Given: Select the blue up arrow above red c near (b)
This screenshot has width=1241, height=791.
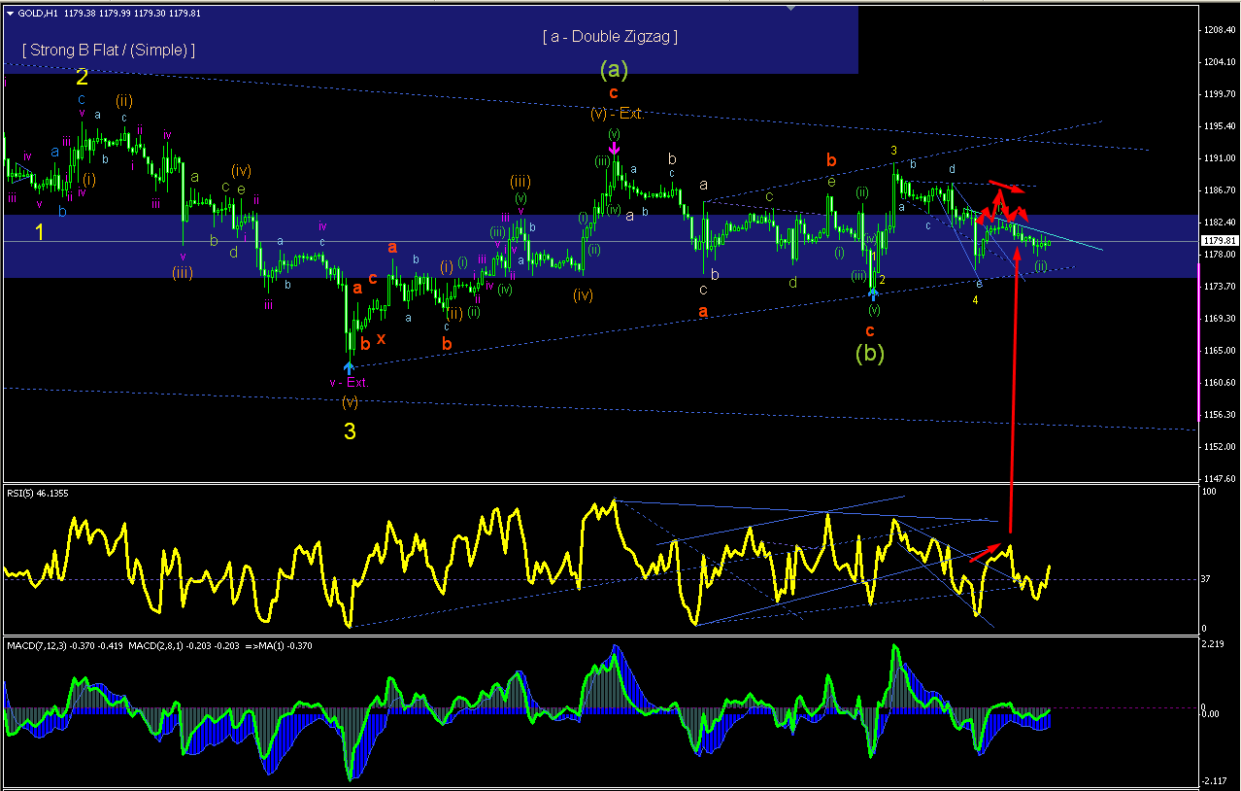Looking at the screenshot, I should point(873,292).
